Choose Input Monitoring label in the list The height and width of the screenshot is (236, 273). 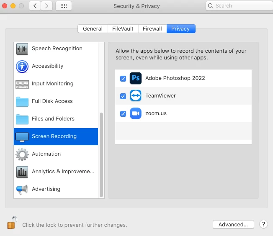[53, 84]
